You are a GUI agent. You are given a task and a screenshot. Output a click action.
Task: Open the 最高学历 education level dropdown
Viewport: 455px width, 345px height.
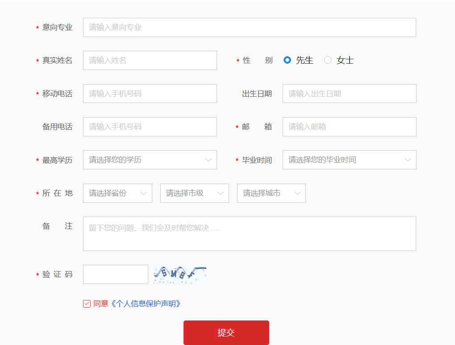coord(150,160)
